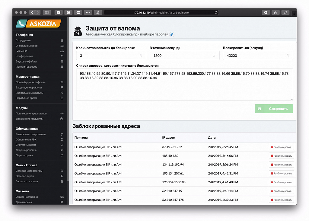Click the Звуковые файлы headphone icon
The width and height of the screenshot is (309, 221).
pos(62,62)
